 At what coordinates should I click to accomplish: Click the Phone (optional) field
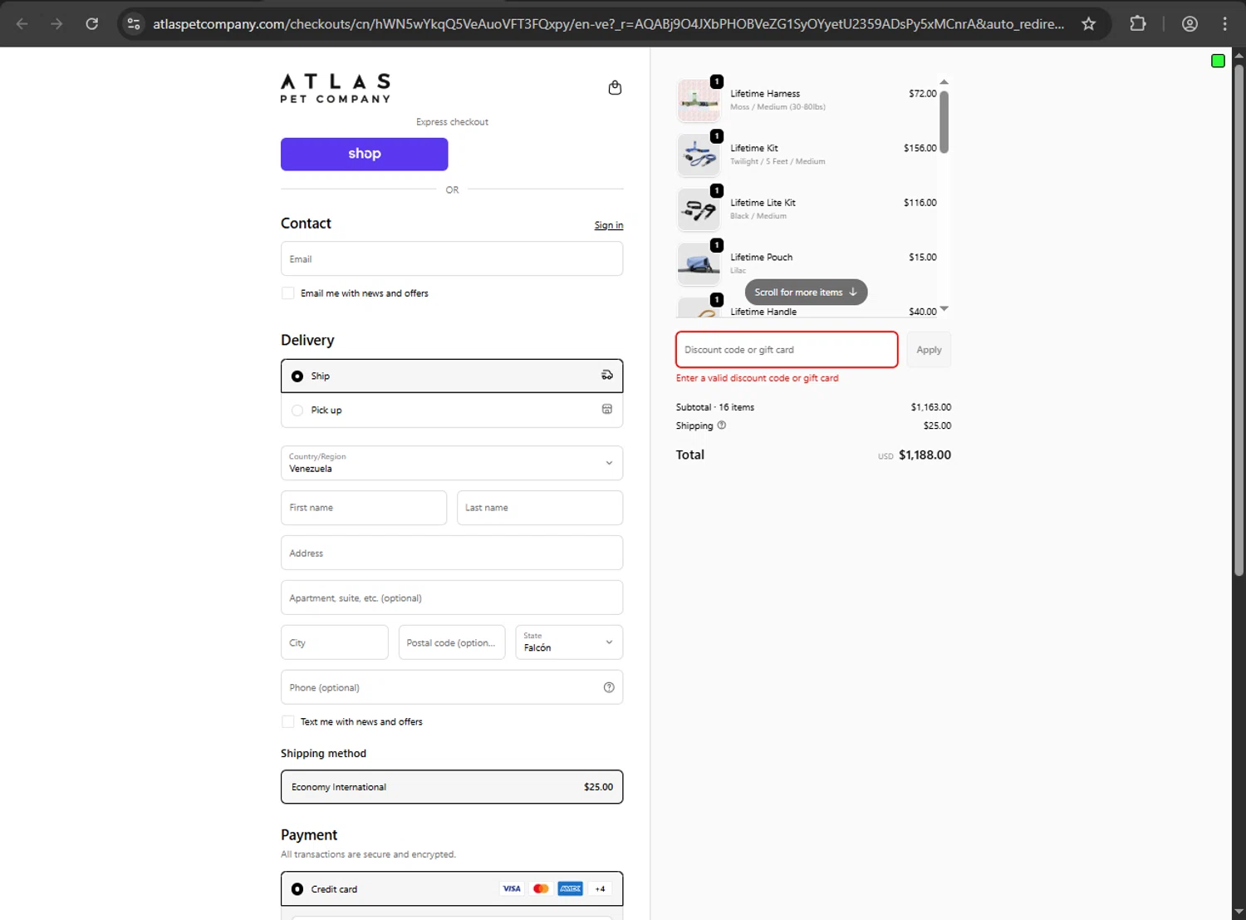452,687
